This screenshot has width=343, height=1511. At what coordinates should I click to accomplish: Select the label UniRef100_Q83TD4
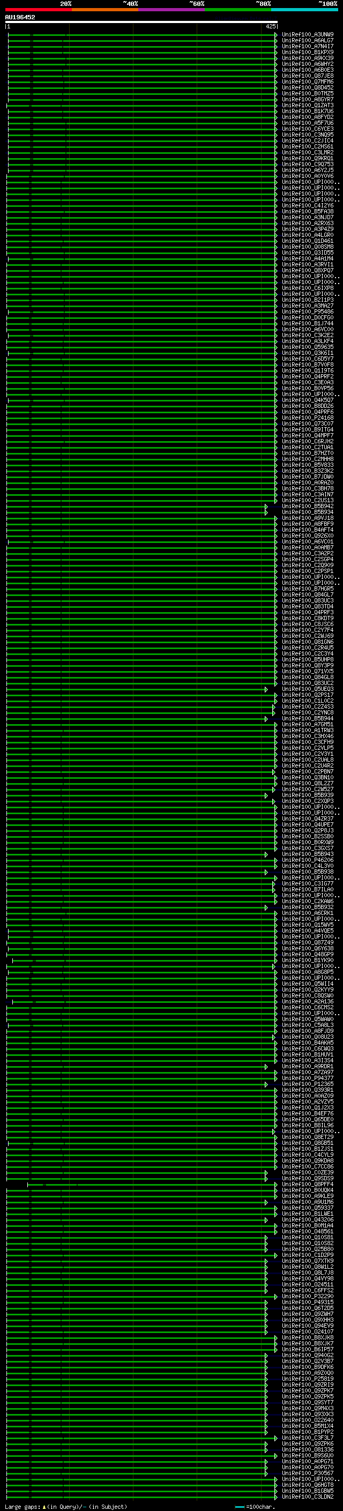click(x=308, y=607)
